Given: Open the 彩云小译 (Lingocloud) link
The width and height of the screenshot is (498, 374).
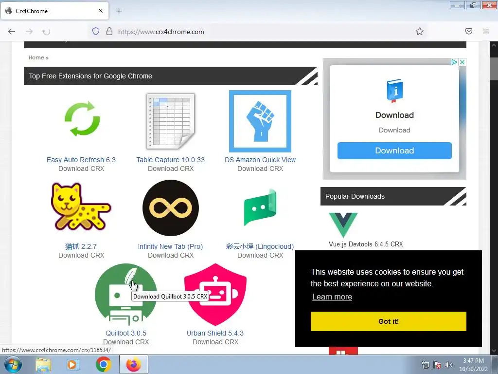Looking at the screenshot, I should click(x=260, y=246).
